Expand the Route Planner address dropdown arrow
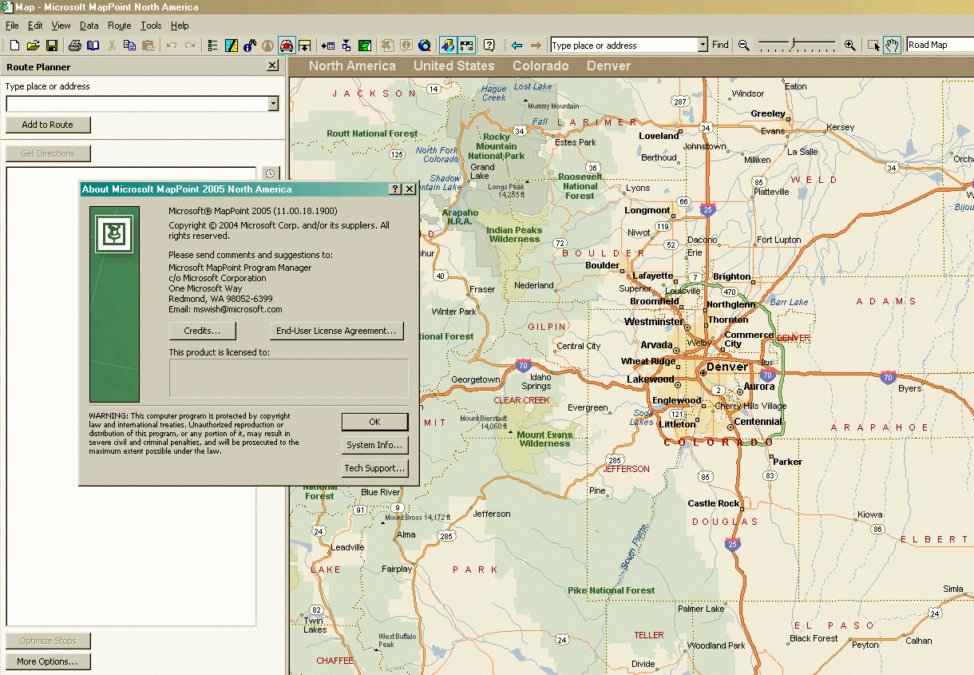Image resolution: width=974 pixels, height=675 pixels. (x=273, y=104)
